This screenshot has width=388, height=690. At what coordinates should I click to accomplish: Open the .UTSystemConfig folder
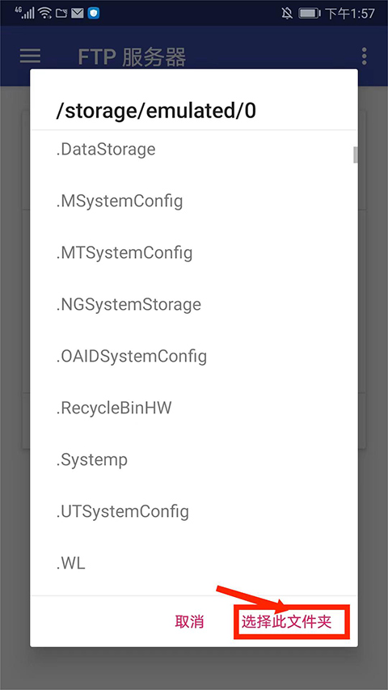click(x=193, y=511)
